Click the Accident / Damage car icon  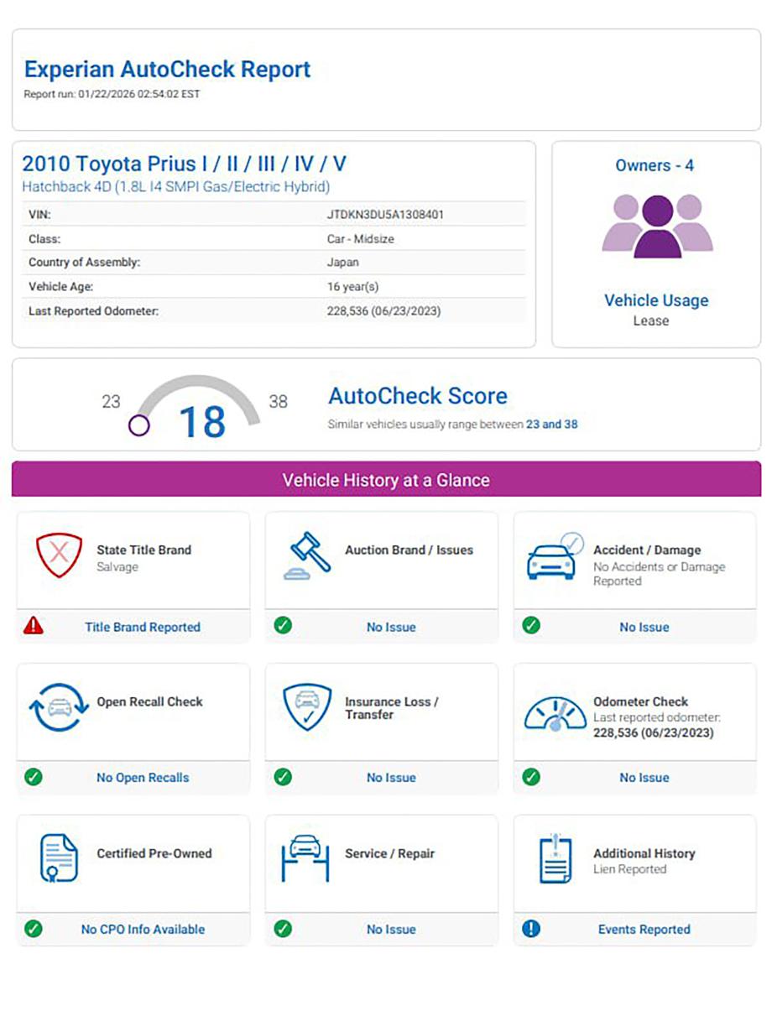pyautogui.click(x=555, y=555)
